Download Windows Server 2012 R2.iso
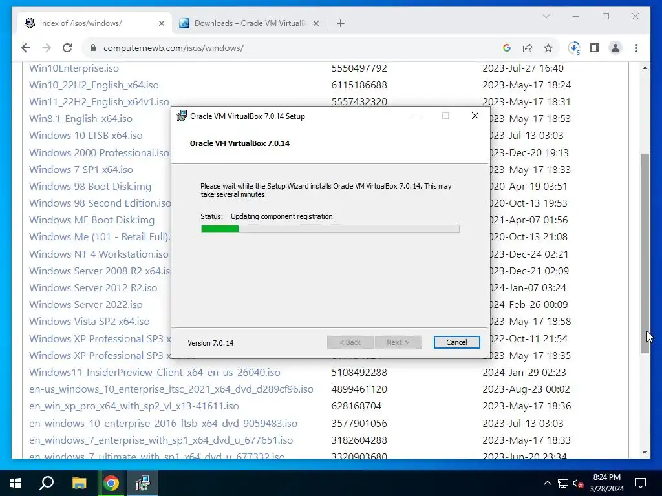 pos(93,287)
